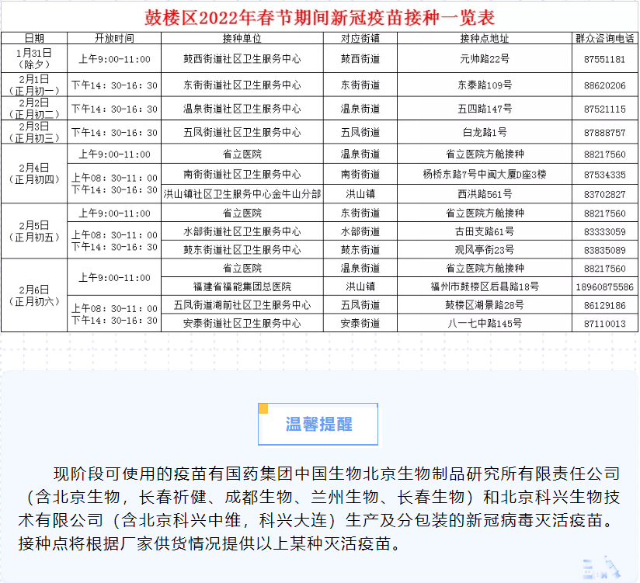Click 鼓西街道社区卫生服务中心 unit cell
The image size is (640, 583).
(242, 59)
